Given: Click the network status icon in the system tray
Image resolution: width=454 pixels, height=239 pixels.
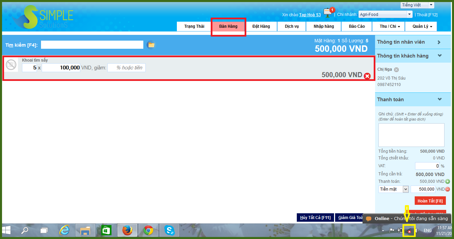Looking at the screenshot, I should coord(409,231).
